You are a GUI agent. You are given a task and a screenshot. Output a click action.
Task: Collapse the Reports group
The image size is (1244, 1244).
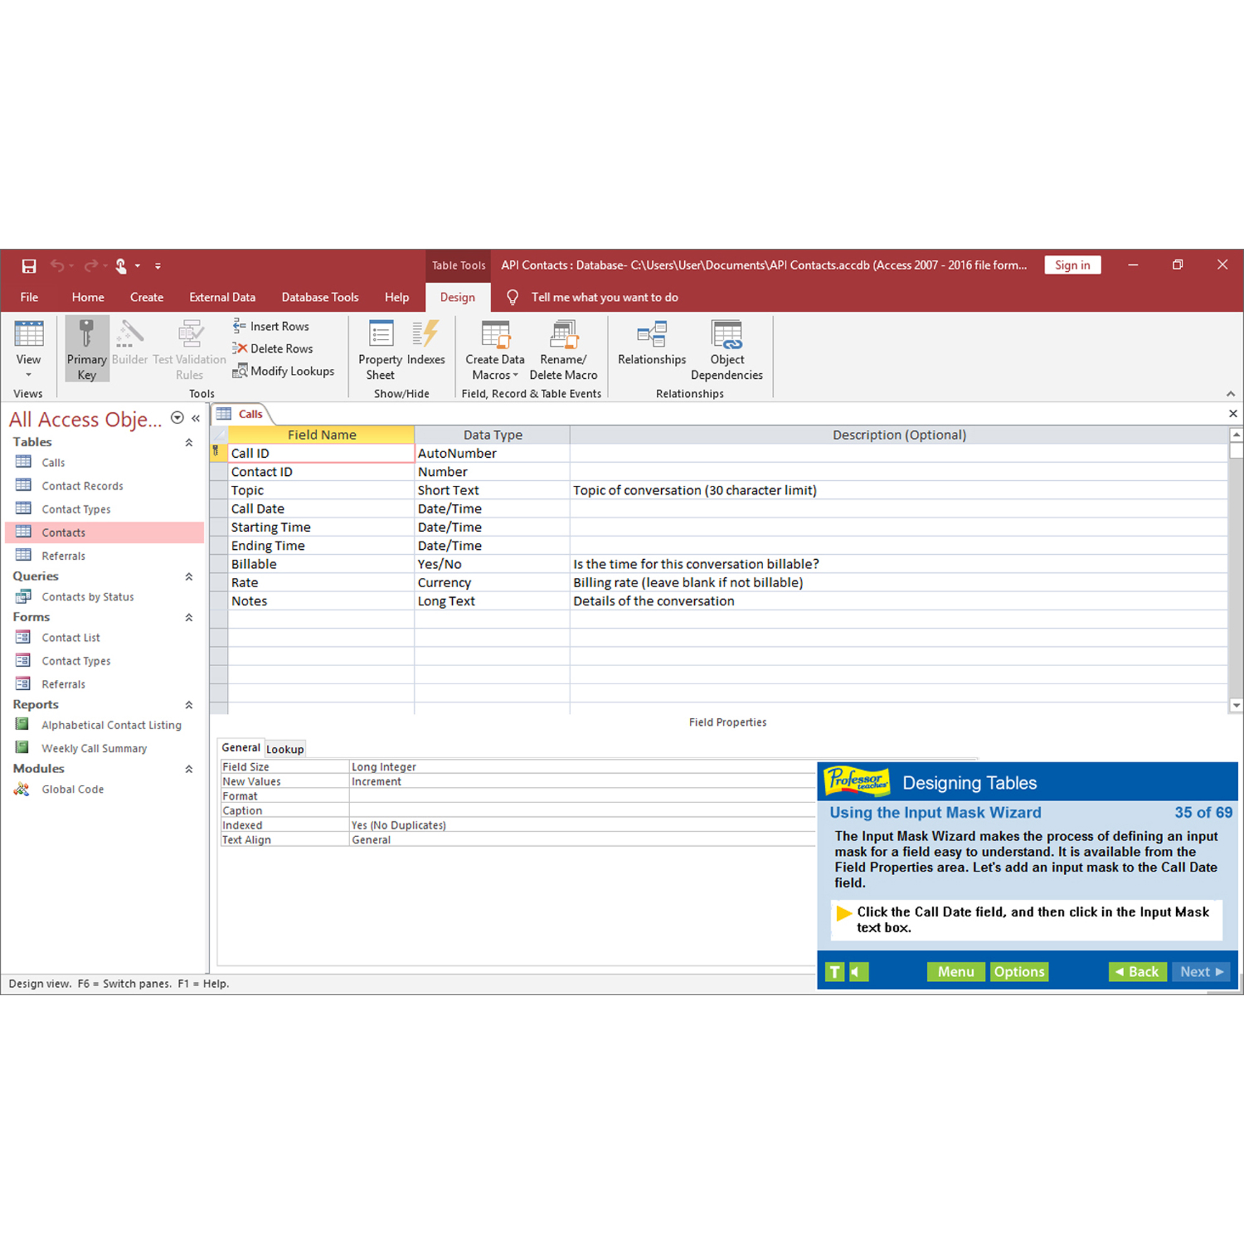[188, 705]
